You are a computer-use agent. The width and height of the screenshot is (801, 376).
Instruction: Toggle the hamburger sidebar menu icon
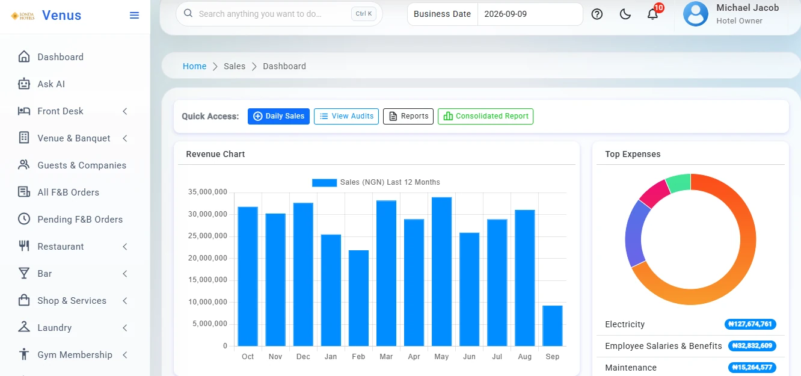coord(135,16)
